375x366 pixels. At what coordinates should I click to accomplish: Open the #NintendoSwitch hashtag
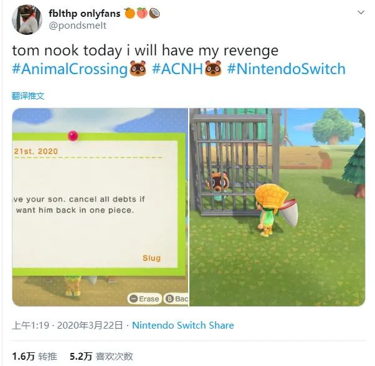(x=287, y=69)
